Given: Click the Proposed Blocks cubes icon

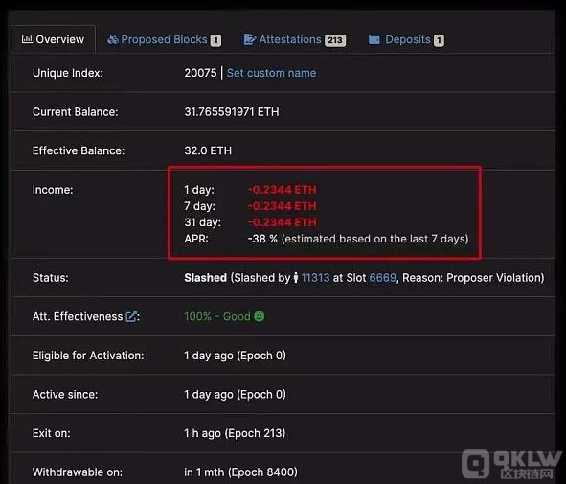Looking at the screenshot, I should tap(113, 39).
